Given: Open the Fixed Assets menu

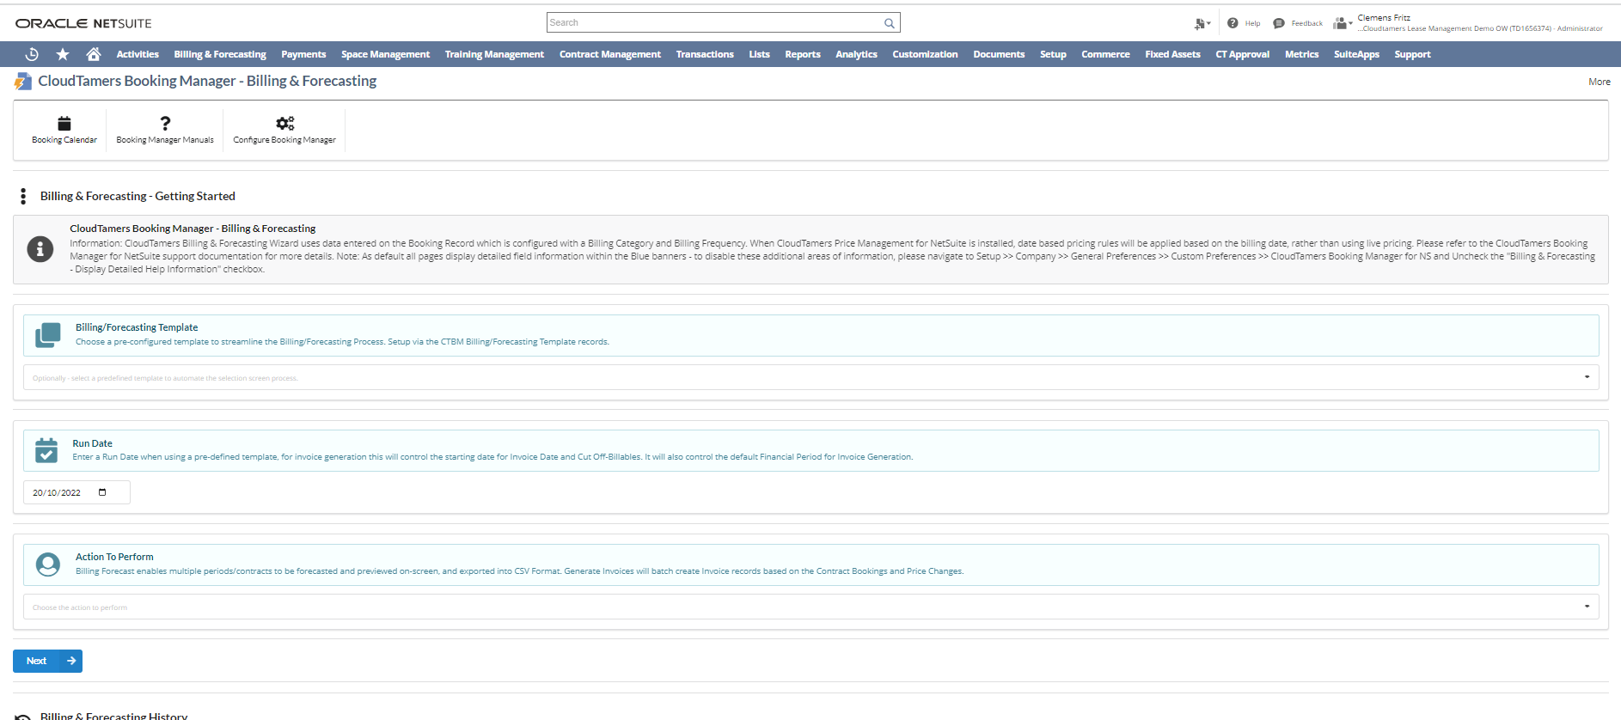Looking at the screenshot, I should pyautogui.click(x=1172, y=54).
